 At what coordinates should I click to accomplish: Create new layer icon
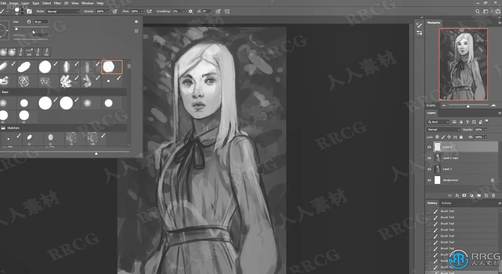486,196
